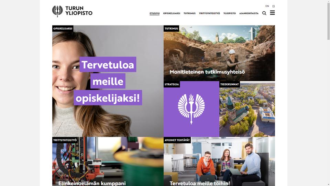Open the search magnifier icon
The height and width of the screenshot is (186, 330).
tap(264, 13)
